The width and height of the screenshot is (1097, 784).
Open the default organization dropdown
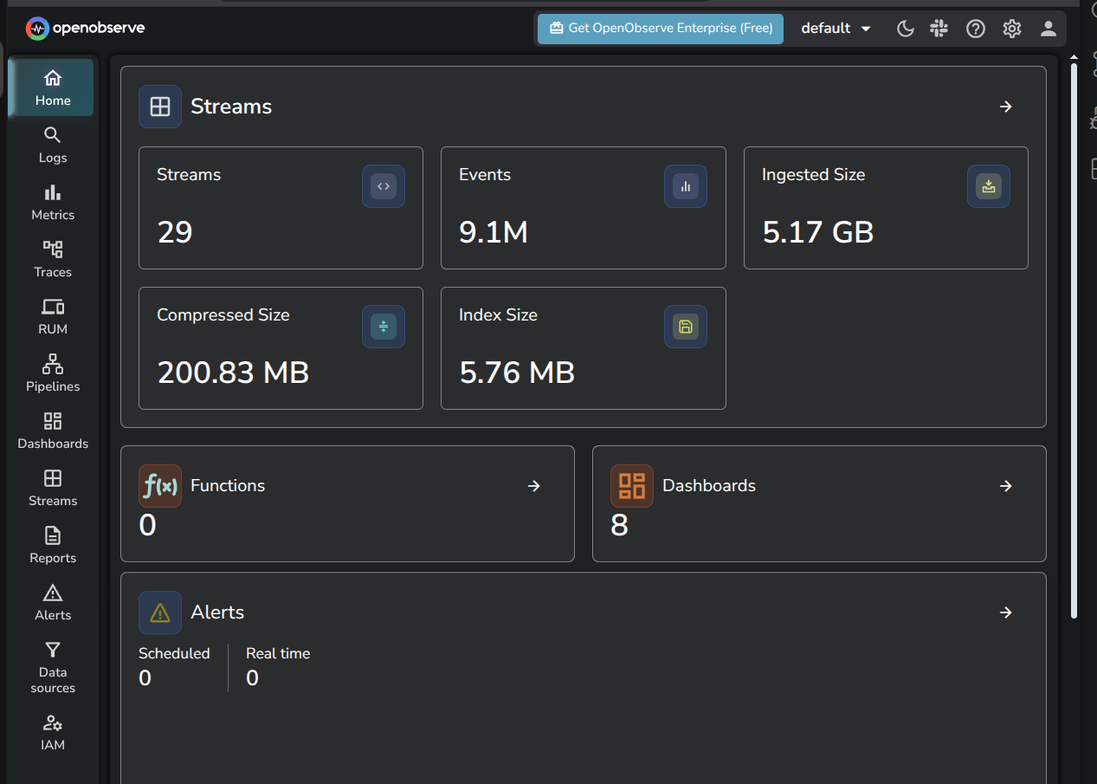[x=836, y=28]
